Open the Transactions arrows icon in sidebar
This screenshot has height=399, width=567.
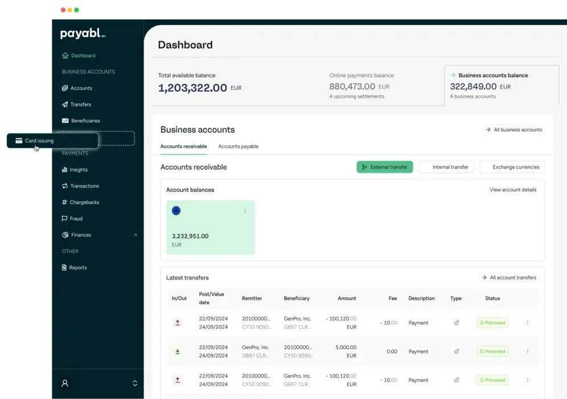click(65, 186)
